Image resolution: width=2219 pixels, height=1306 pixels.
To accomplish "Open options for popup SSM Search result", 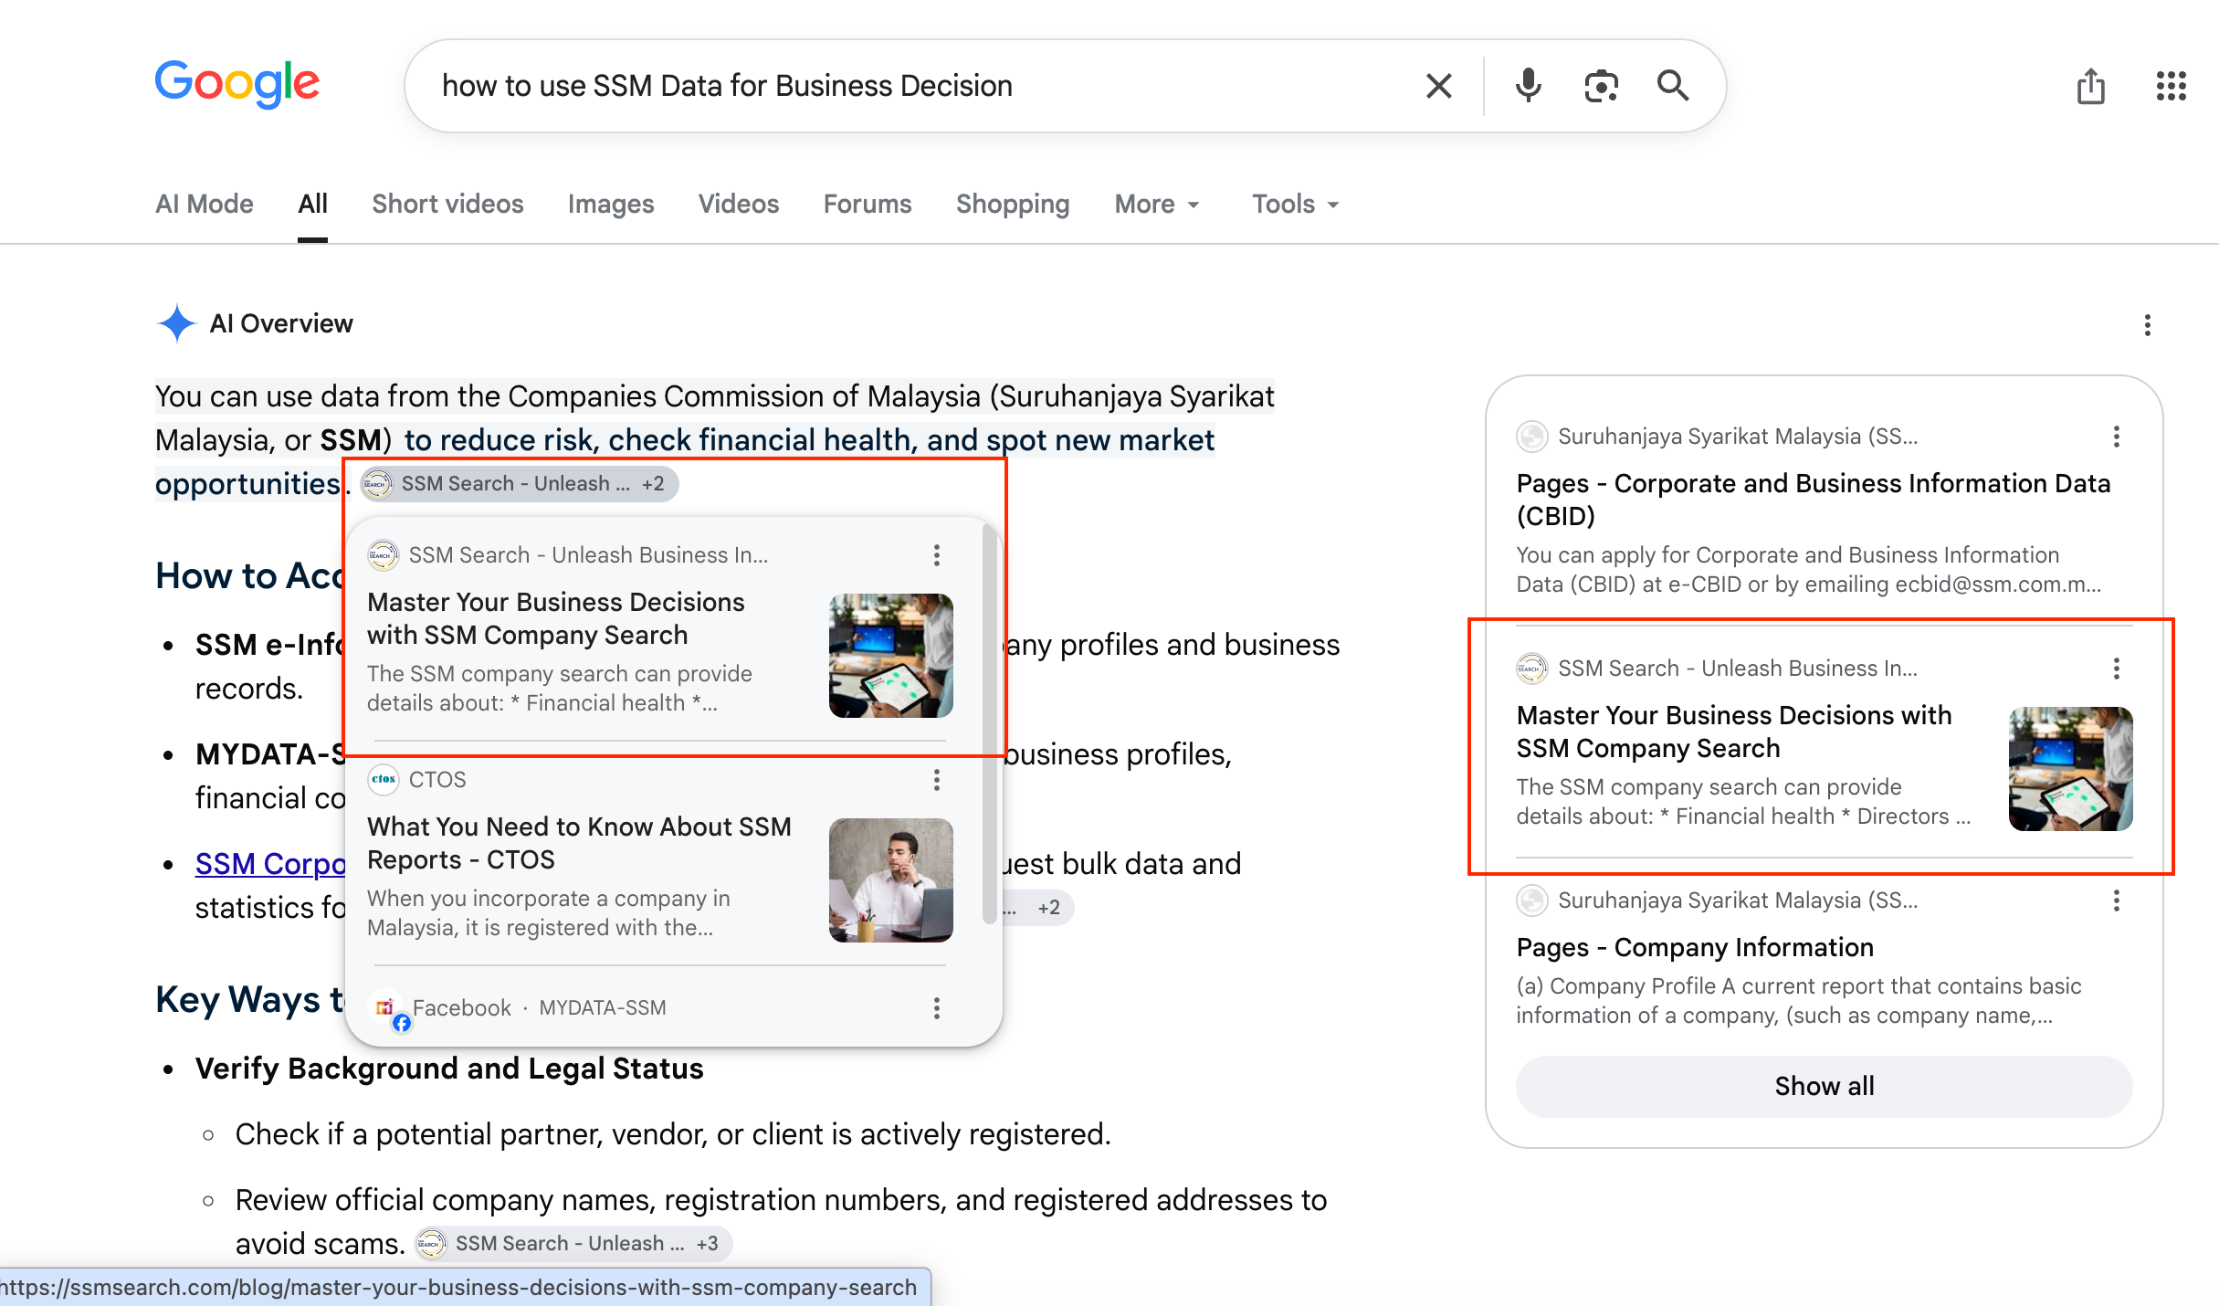I will click(936, 555).
